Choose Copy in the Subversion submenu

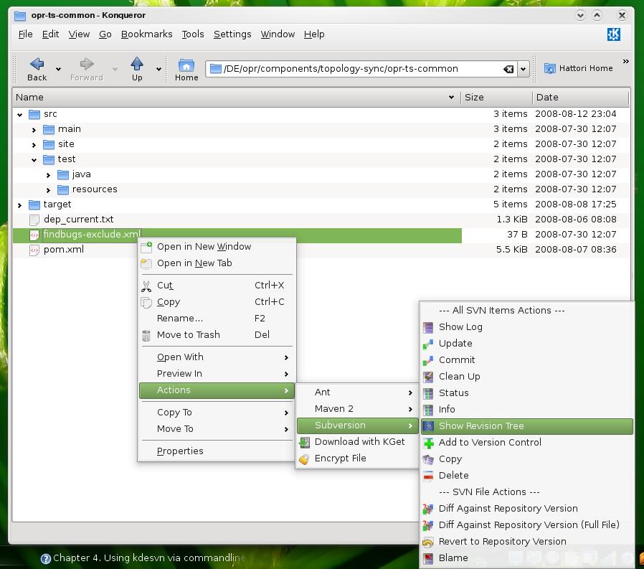[x=526, y=459]
